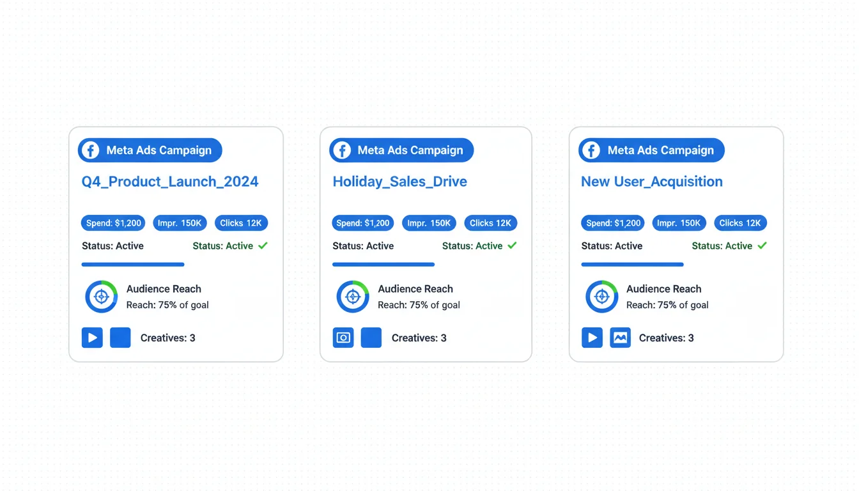Click green Active checkmark on Q4_Product_Launch_2024
The width and height of the screenshot is (859, 491).
pyautogui.click(x=263, y=245)
